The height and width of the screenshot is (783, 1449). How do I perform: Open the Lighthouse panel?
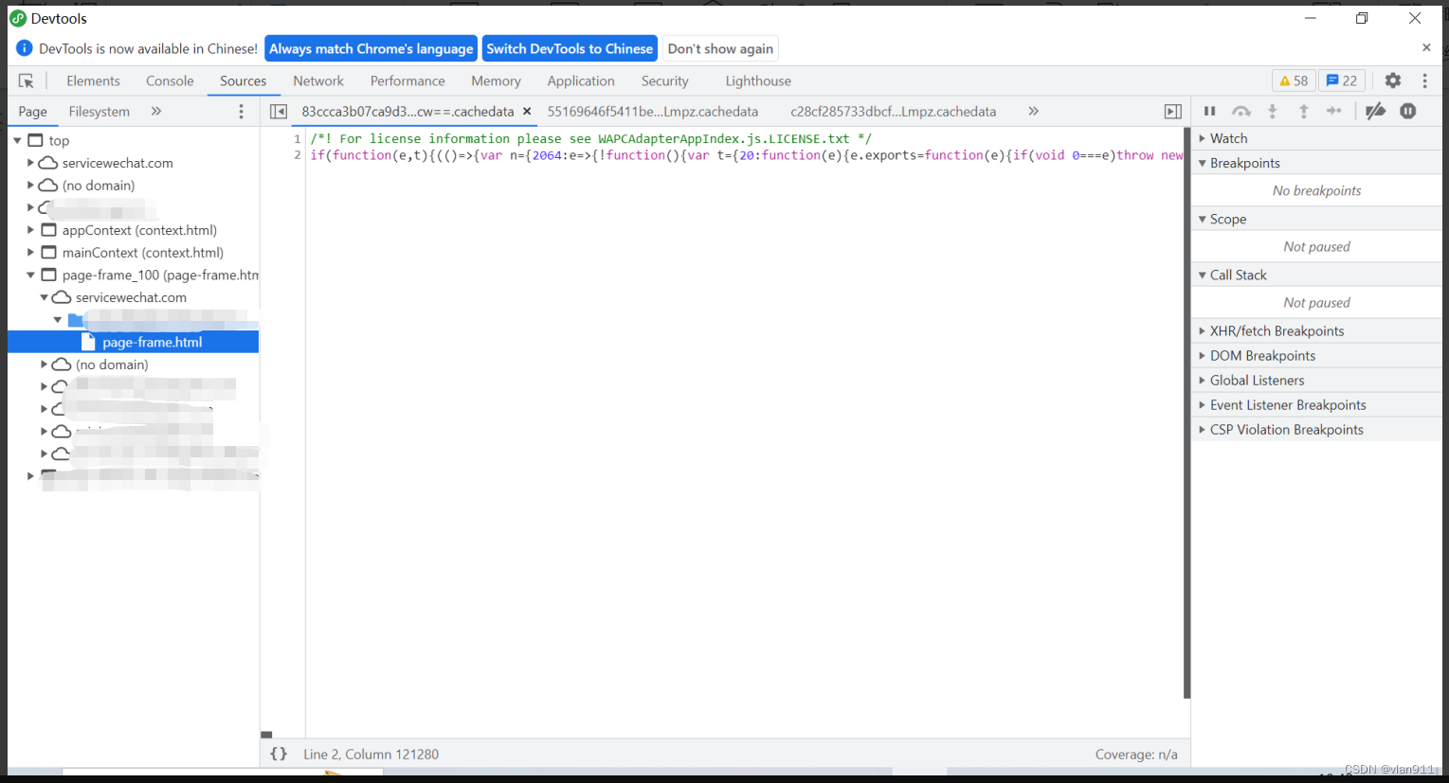coord(758,81)
